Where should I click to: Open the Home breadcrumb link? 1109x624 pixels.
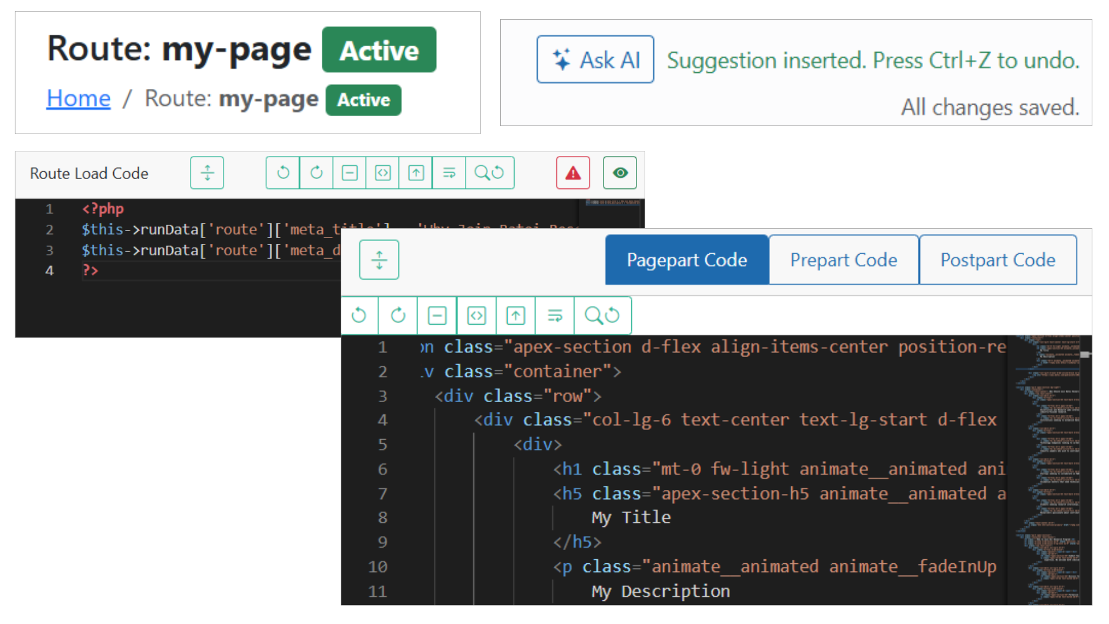(x=79, y=98)
